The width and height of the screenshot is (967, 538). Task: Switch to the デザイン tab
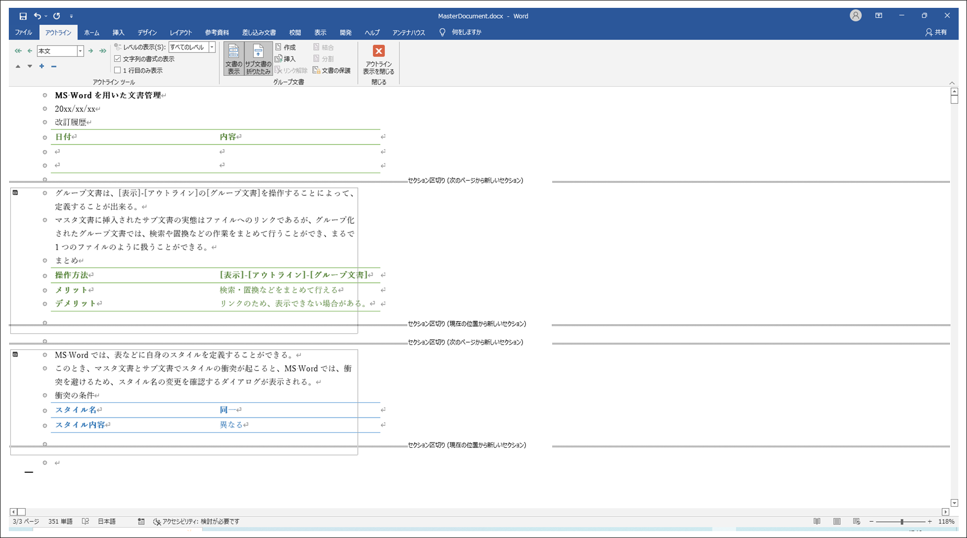coord(147,32)
